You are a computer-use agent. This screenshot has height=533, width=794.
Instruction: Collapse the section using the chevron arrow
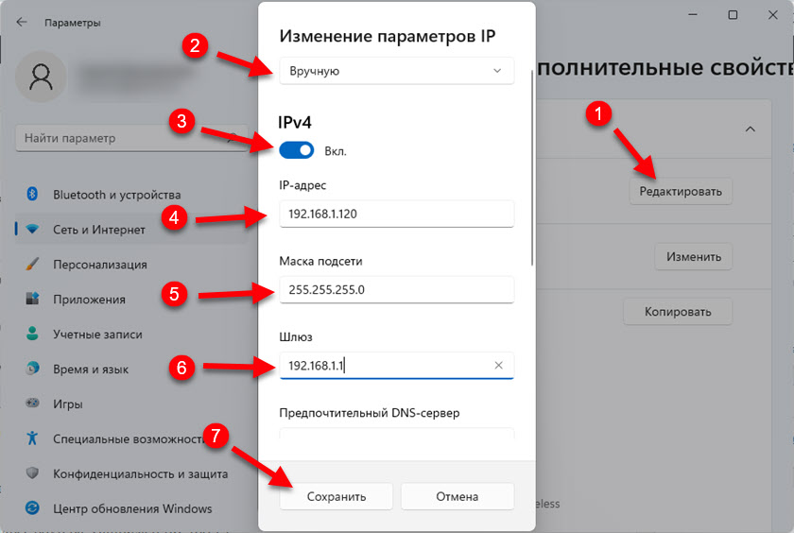(750, 129)
